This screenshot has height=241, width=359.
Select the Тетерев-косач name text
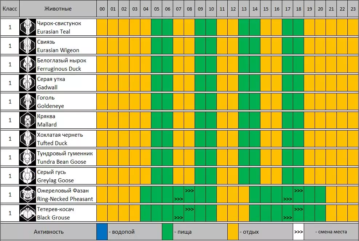click(x=55, y=209)
